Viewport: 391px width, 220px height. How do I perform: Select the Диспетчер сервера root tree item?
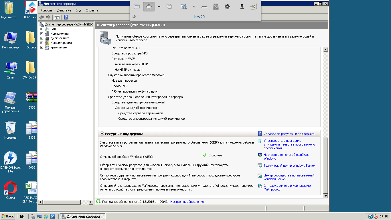[69, 24]
